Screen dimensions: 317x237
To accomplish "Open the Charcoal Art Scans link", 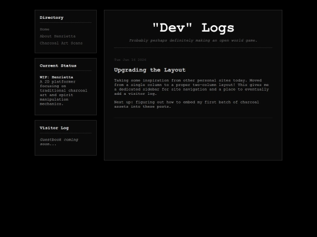I will [x=61, y=43].
